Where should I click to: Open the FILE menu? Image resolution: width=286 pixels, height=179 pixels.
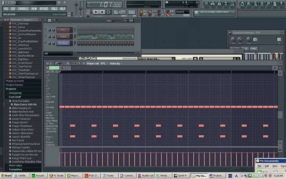pos(6,9)
